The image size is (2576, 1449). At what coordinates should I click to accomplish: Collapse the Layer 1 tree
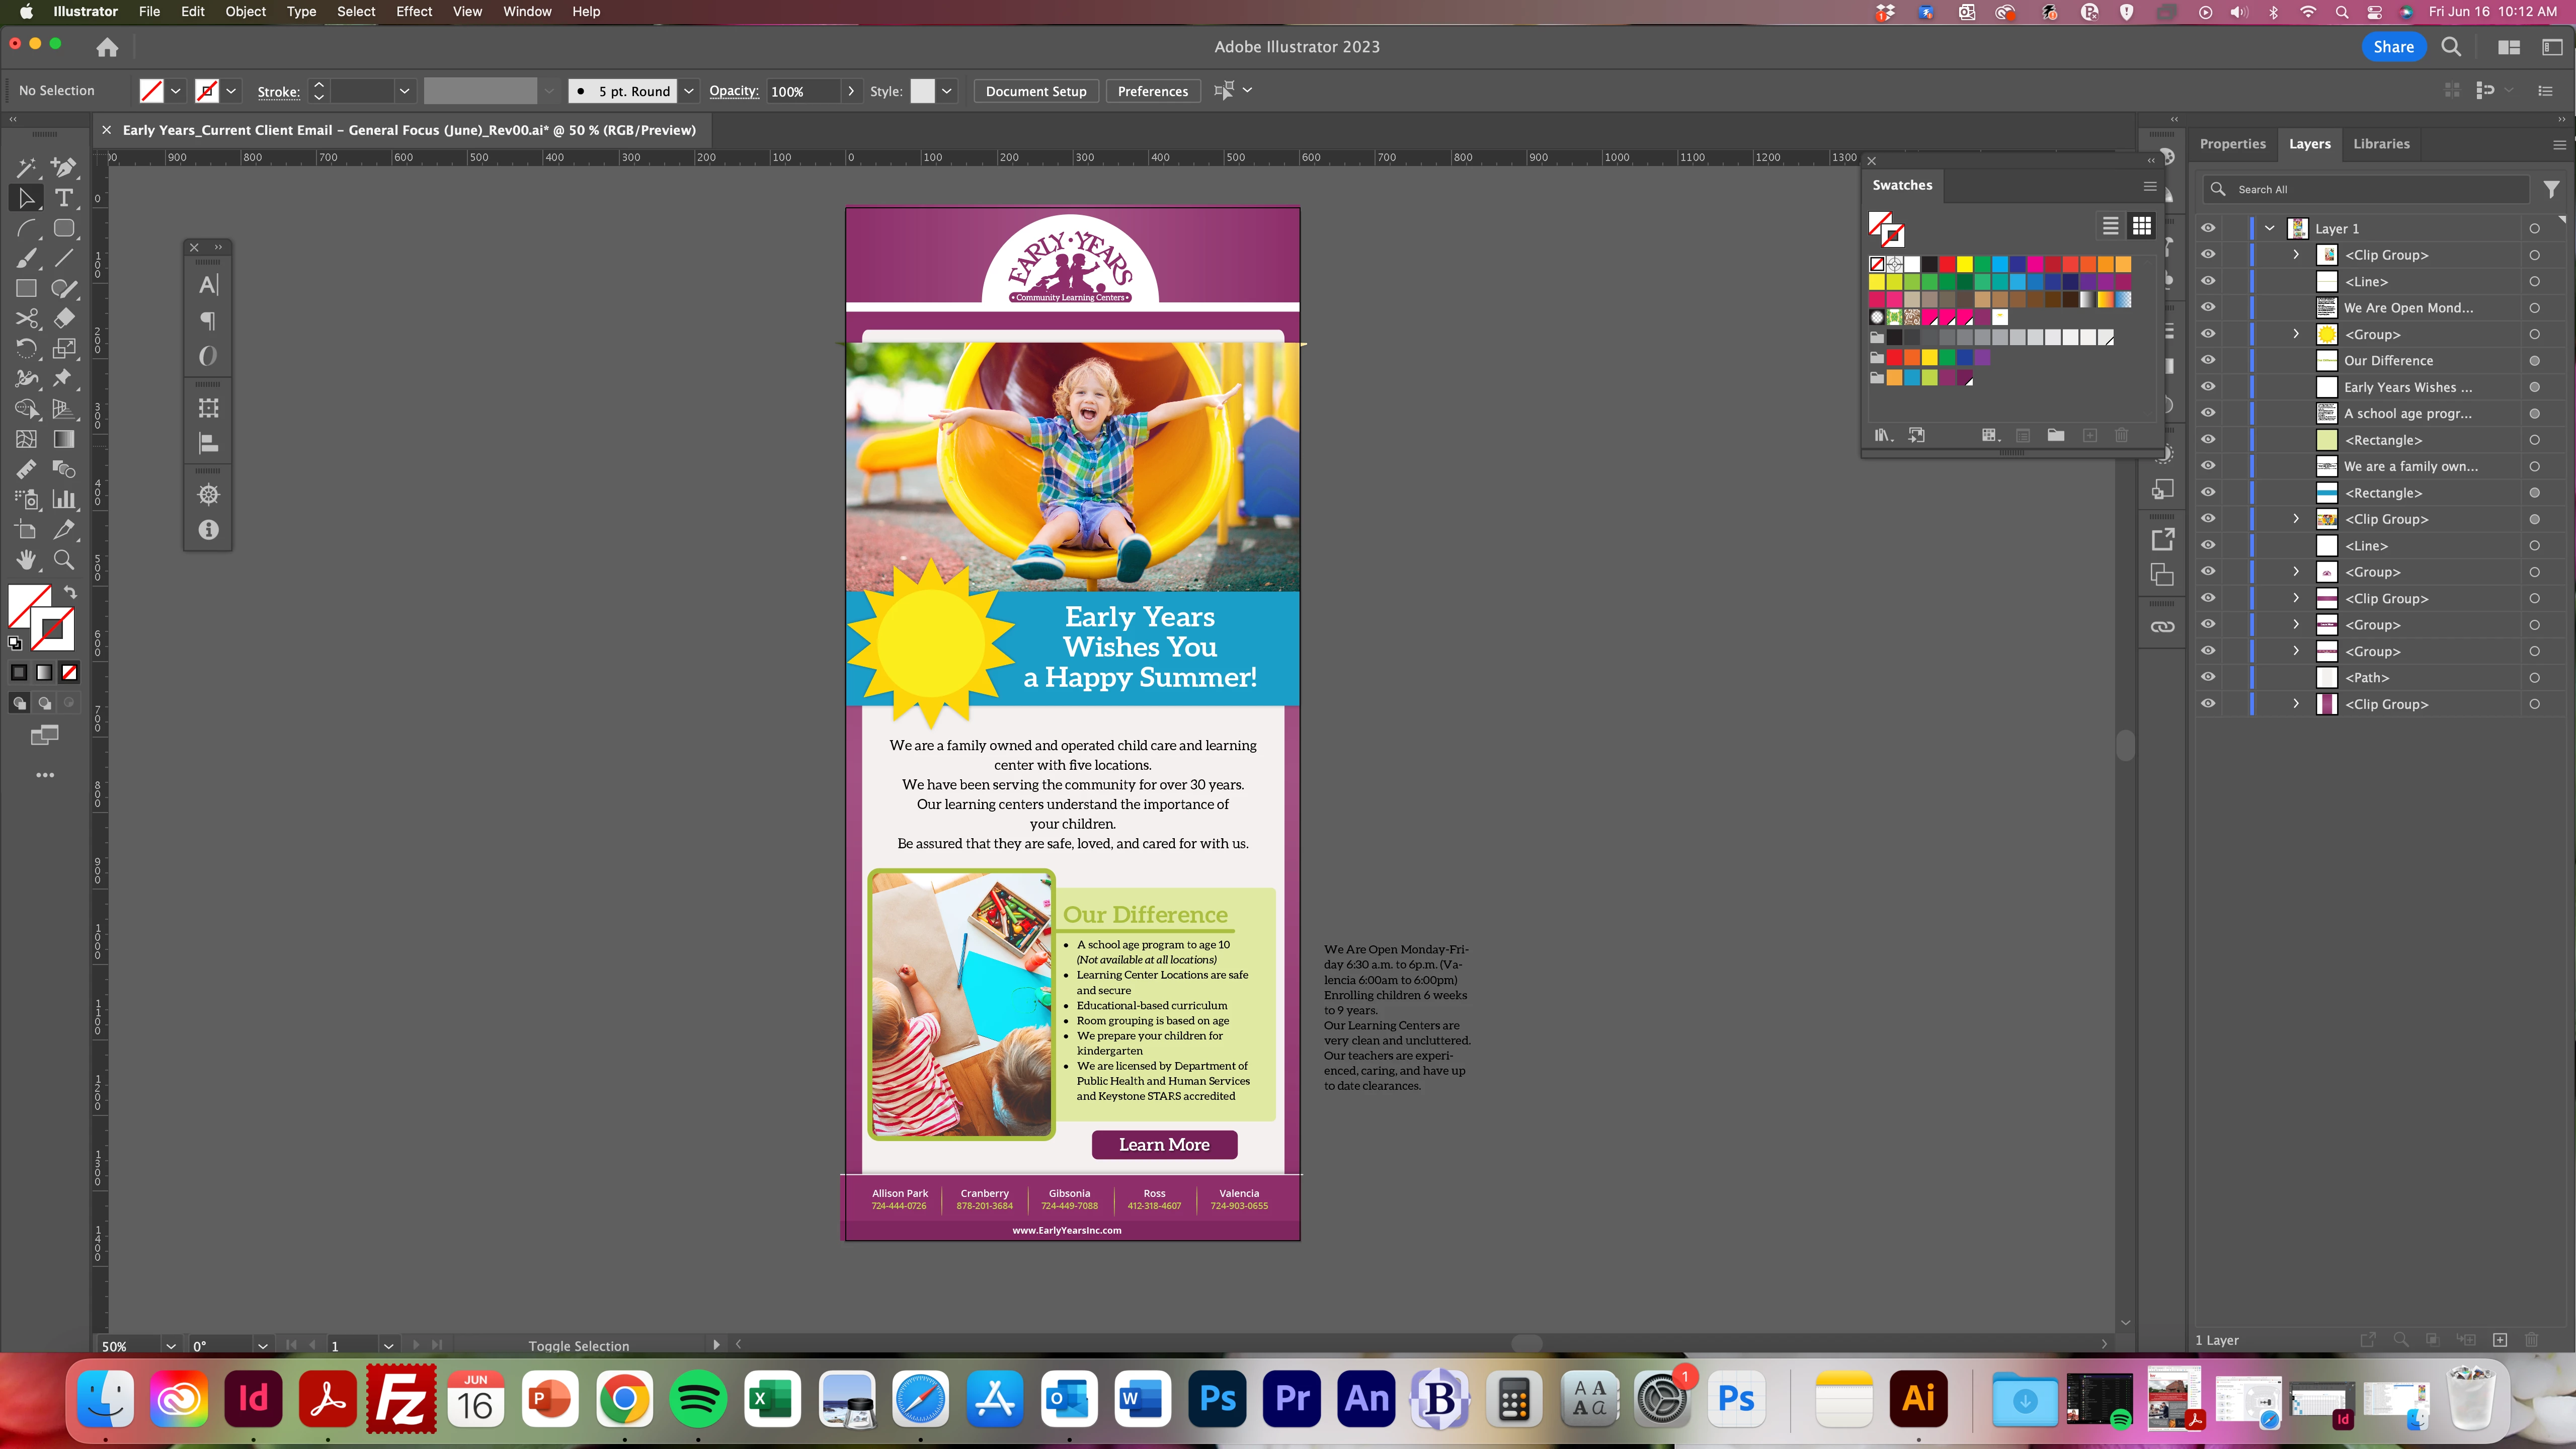click(2270, 228)
